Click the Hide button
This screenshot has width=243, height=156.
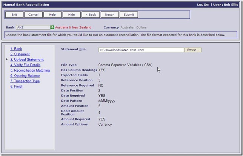(x=71, y=15)
